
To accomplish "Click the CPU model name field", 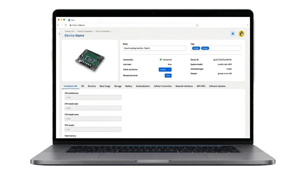I will (93, 119).
